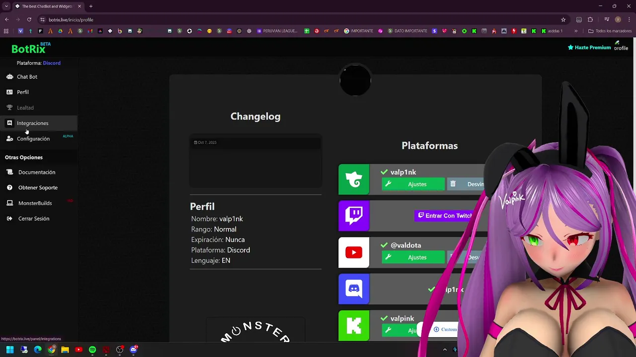
Task: Close the BotRix browser tab
Action: point(79,6)
